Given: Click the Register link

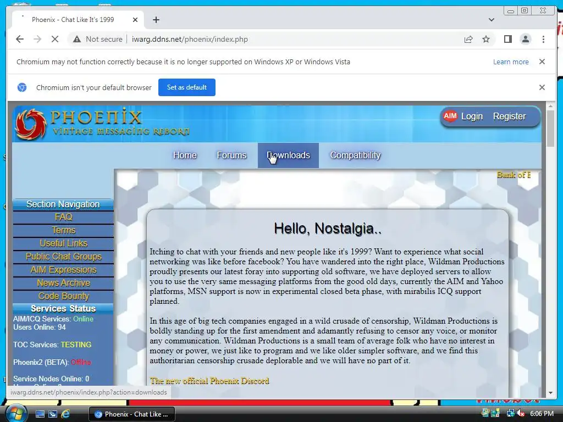Looking at the screenshot, I should (509, 116).
